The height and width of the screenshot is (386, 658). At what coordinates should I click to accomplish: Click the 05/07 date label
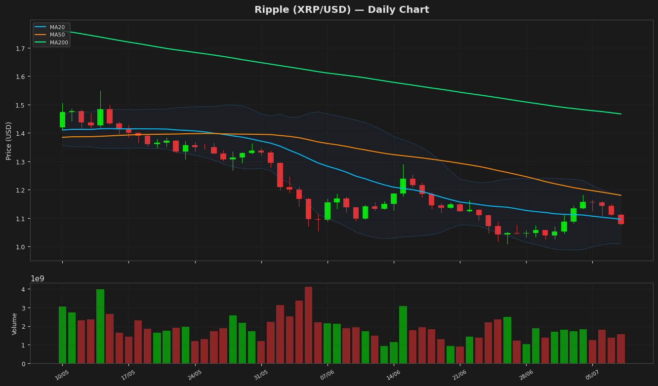tap(592, 375)
